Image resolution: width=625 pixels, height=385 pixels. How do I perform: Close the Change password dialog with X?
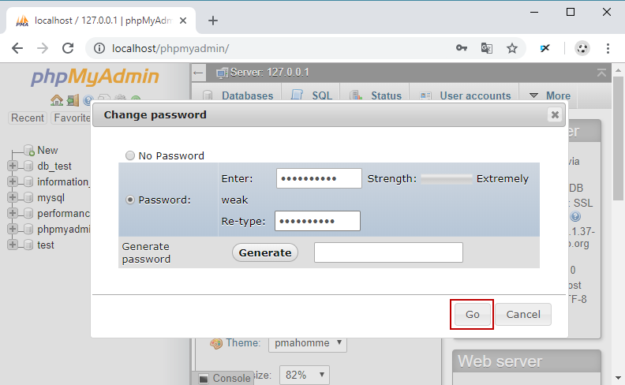(555, 114)
